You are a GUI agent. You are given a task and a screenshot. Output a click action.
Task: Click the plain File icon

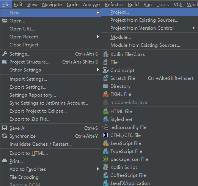click(x=105, y=62)
